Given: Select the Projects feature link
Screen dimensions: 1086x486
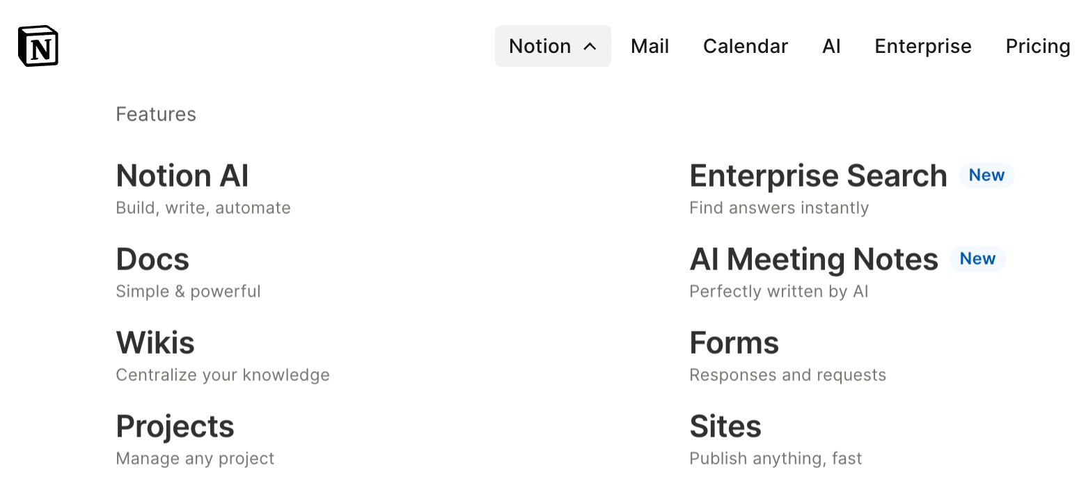Looking at the screenshot, I should tap(175, 426).
